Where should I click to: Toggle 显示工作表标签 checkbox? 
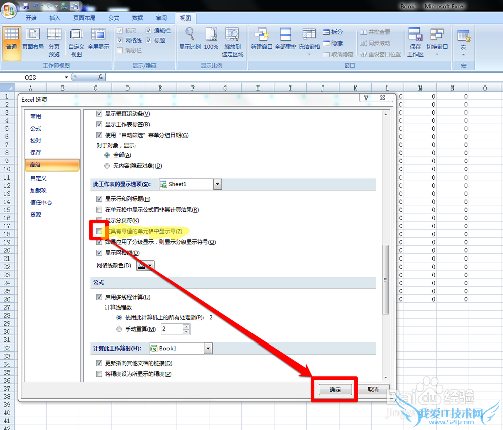tap(99, 124)
